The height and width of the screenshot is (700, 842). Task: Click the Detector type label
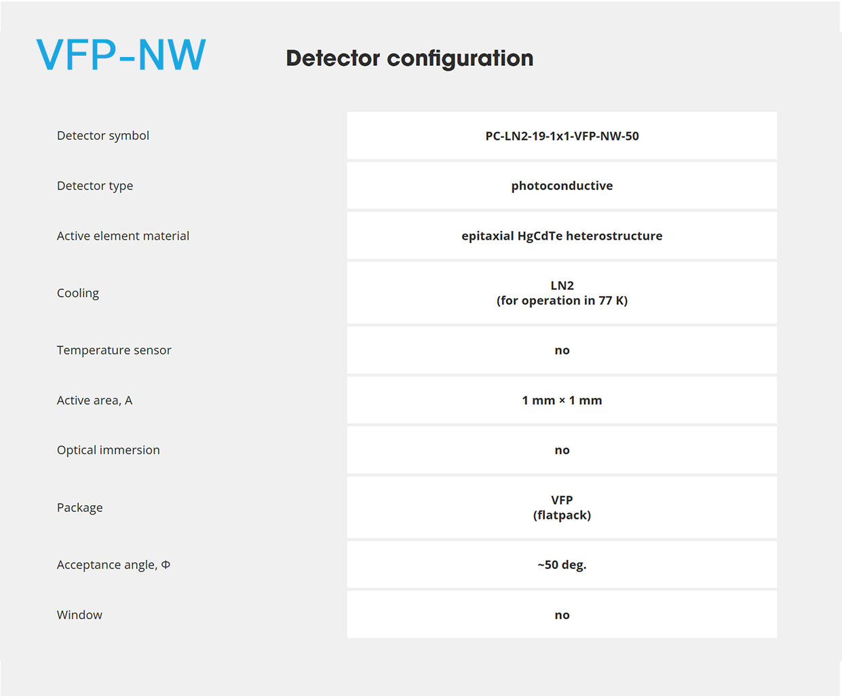click(95, 186)
